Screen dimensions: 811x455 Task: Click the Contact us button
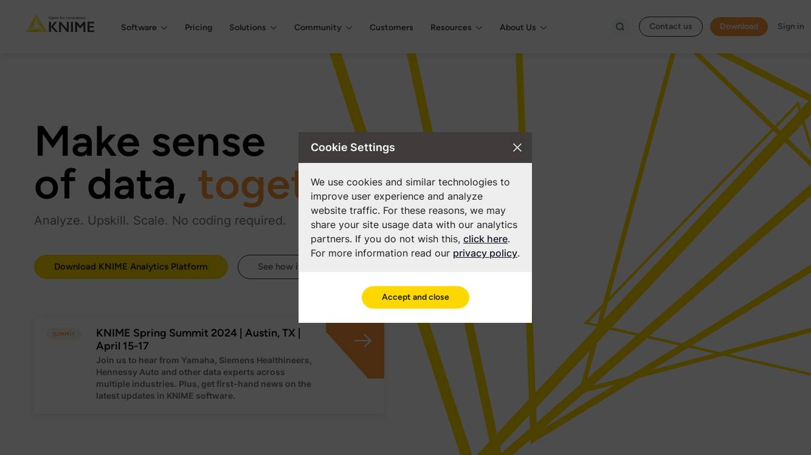pos(671,27)
